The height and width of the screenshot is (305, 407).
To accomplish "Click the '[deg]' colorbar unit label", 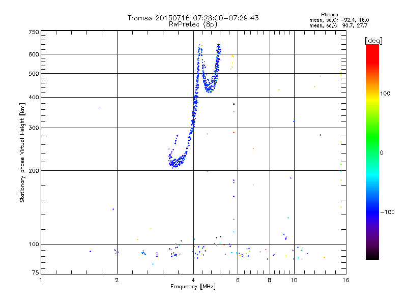I will [x=373, y=41].
